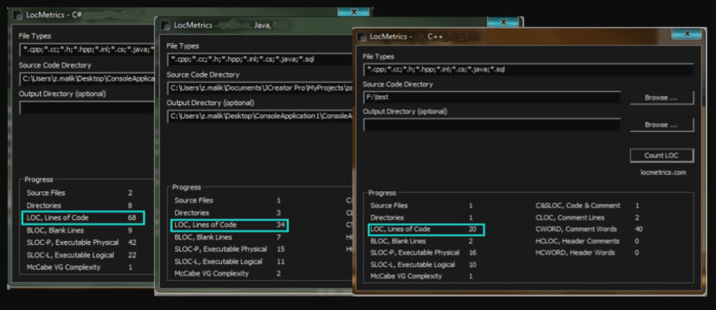Screen dimensions: 716x310
Task: Select 'Source Files' label in C++ window
Action: point(389,206)
